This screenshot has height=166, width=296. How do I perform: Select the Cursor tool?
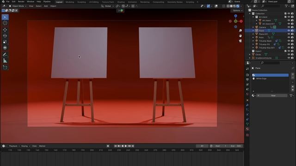[5, 23]
